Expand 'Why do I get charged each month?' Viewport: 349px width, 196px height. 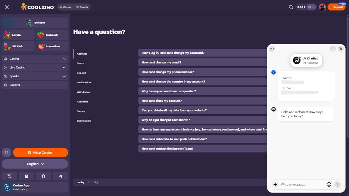(203, 120)
